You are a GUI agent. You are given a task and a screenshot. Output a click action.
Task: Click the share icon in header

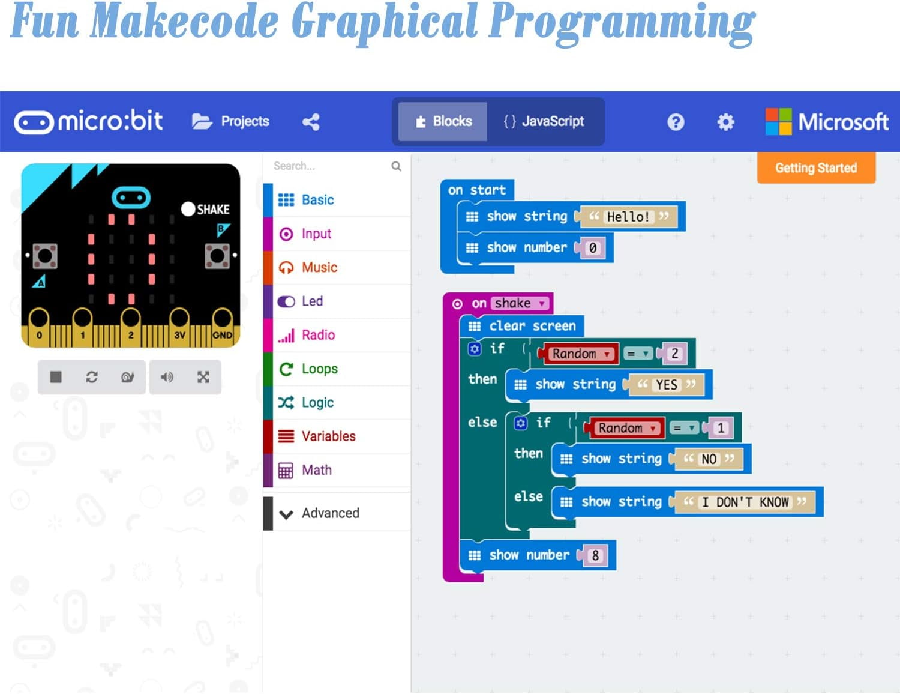[x=311, y=122]
